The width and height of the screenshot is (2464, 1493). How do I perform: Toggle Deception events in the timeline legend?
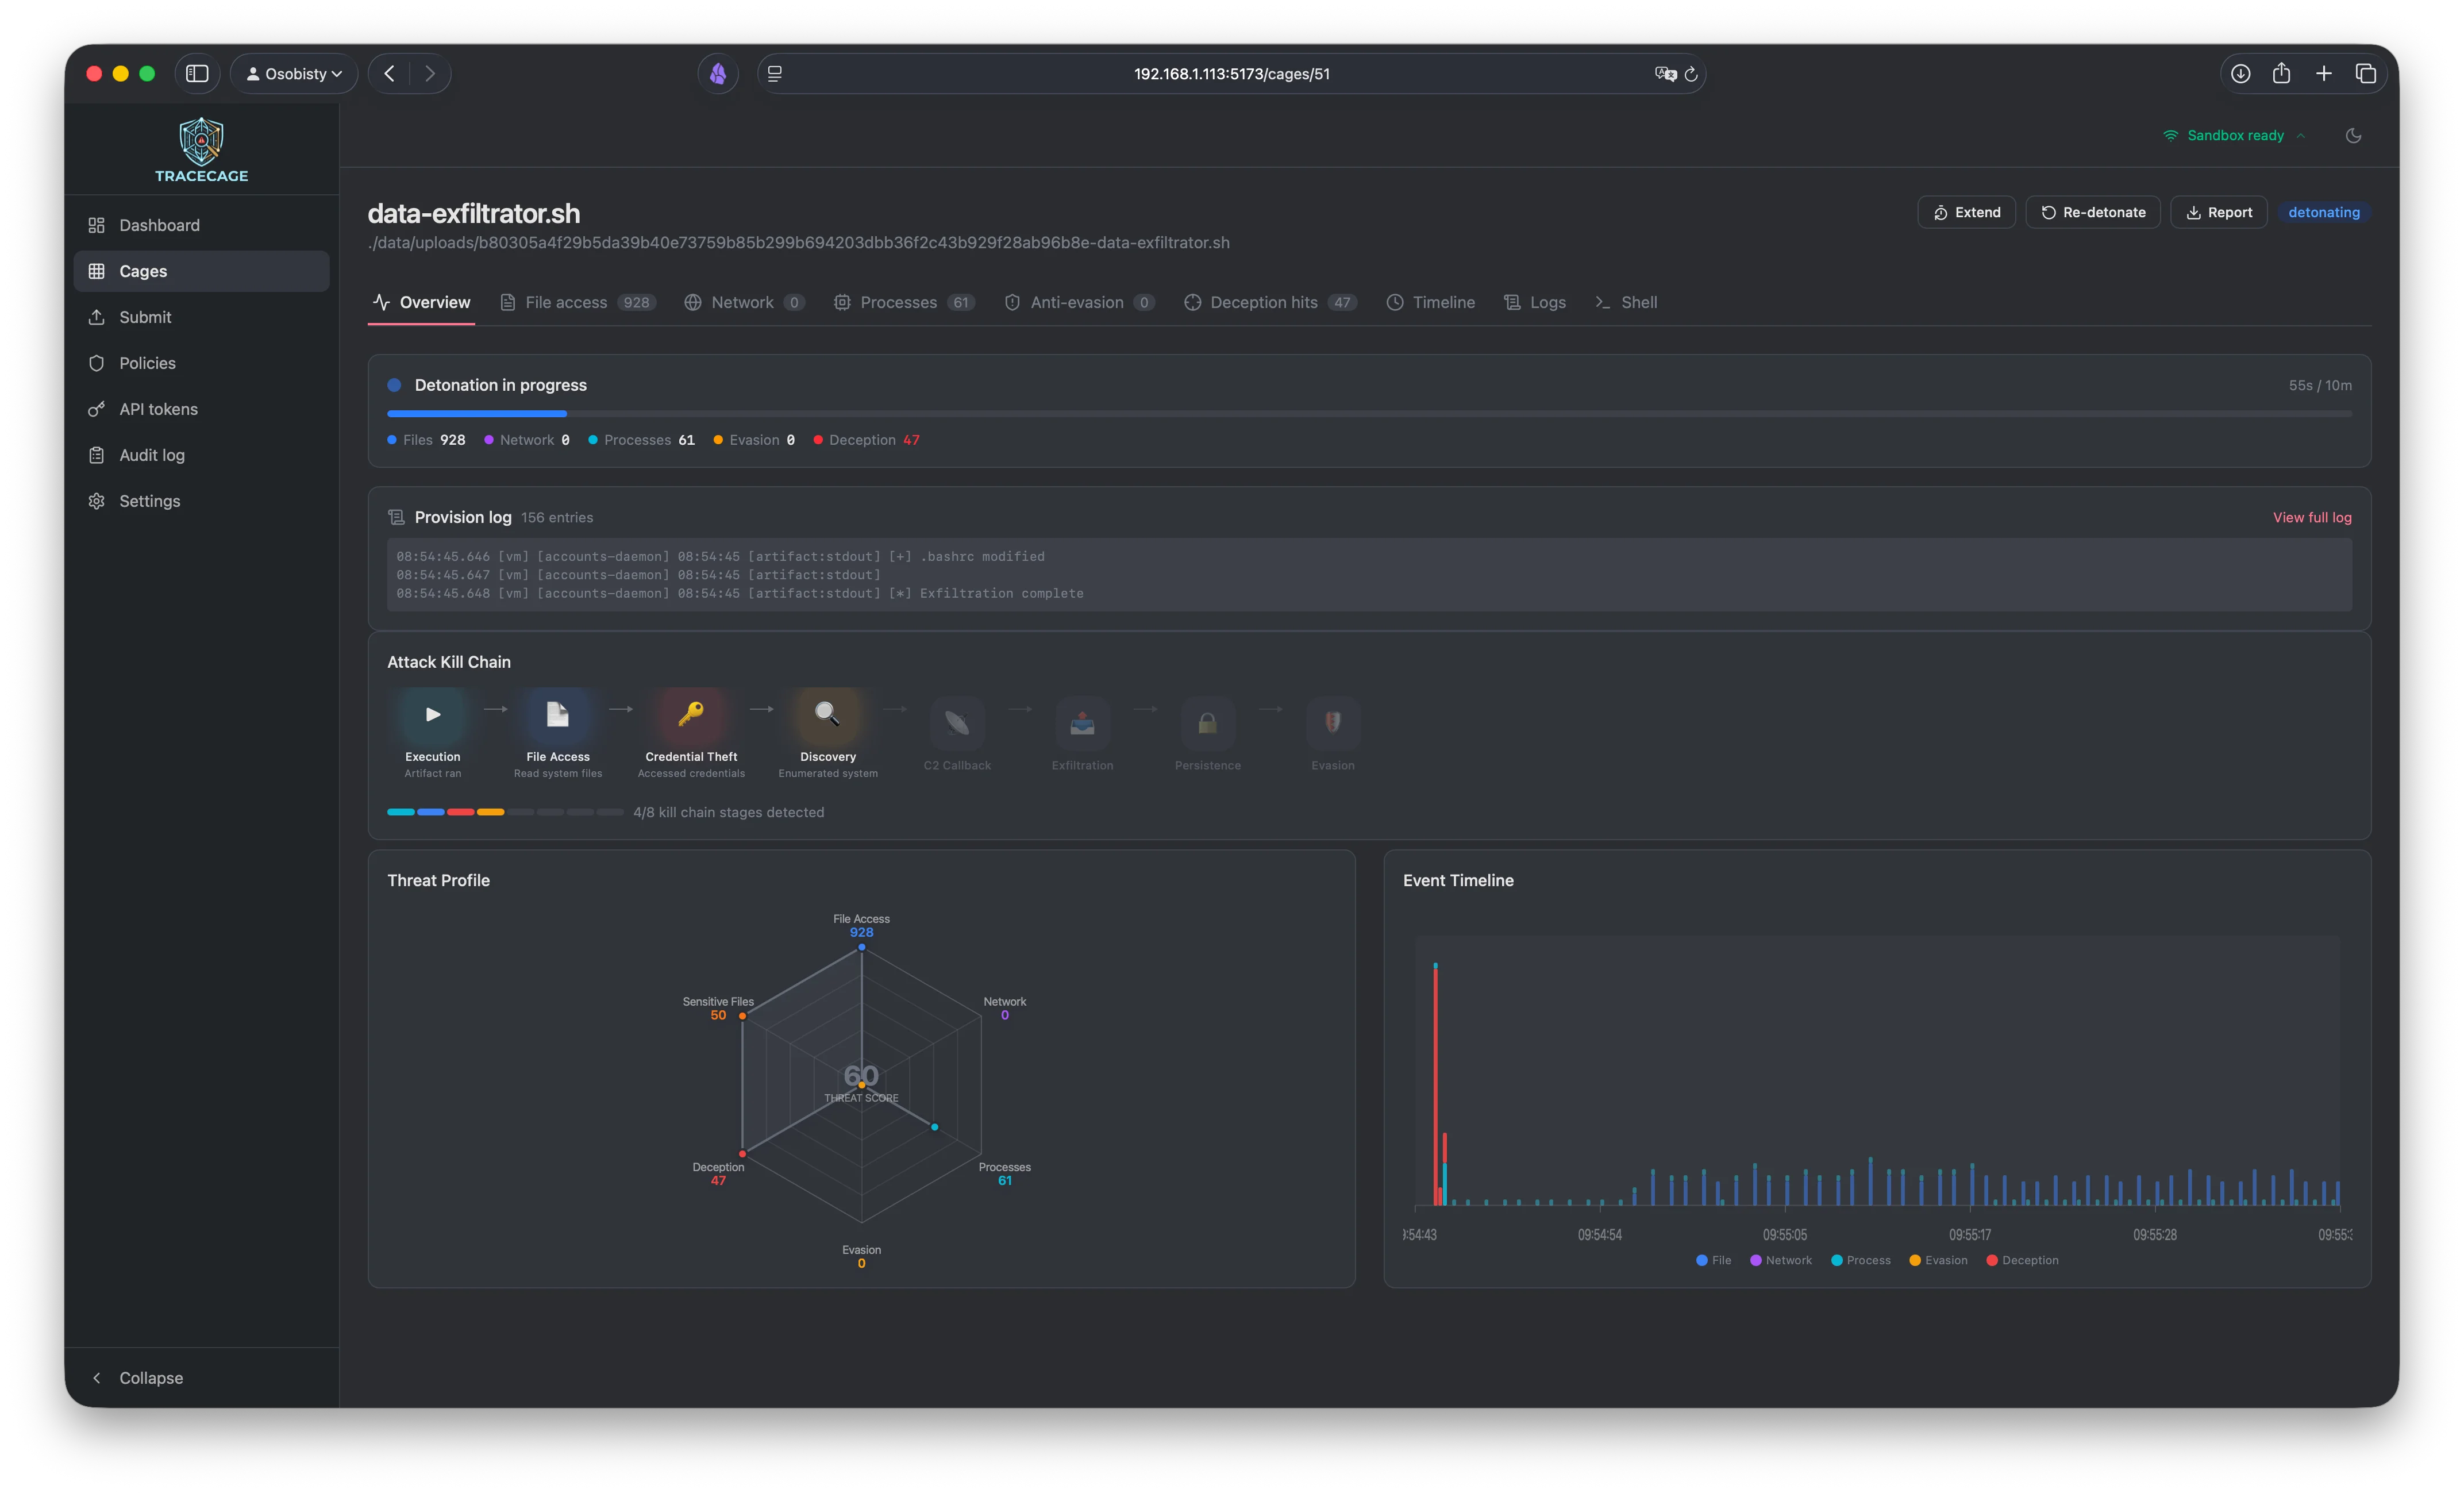click(x=2022, y=1260)
